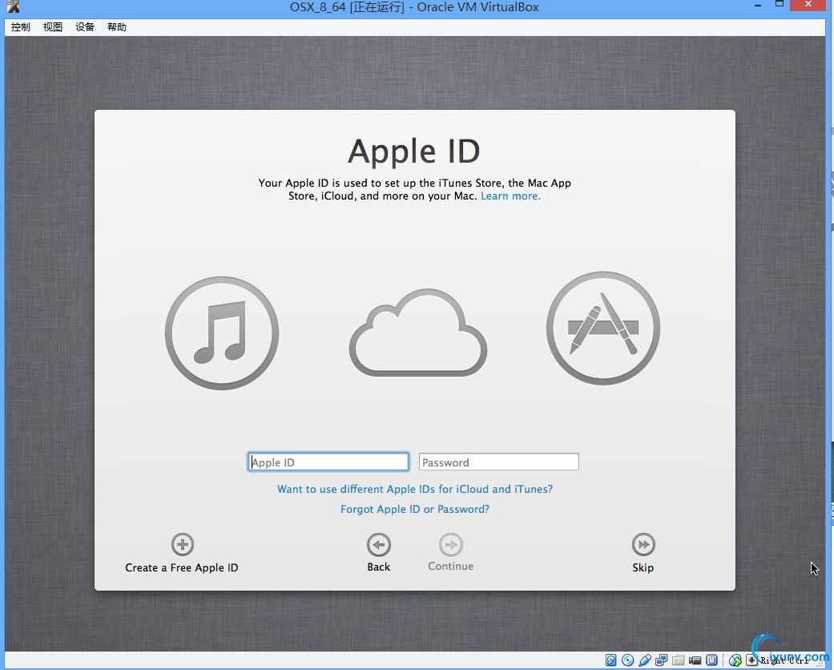This screenshot has height=670, width=834.
Task: Click the Skip fast-forward icon
Action: point(643,545)
